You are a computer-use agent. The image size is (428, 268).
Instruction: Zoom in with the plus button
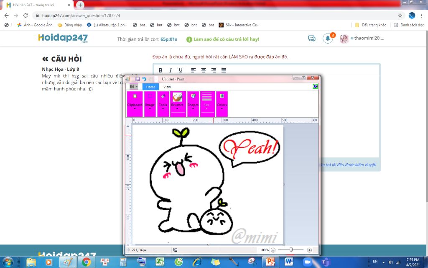[x=309, y=250]
